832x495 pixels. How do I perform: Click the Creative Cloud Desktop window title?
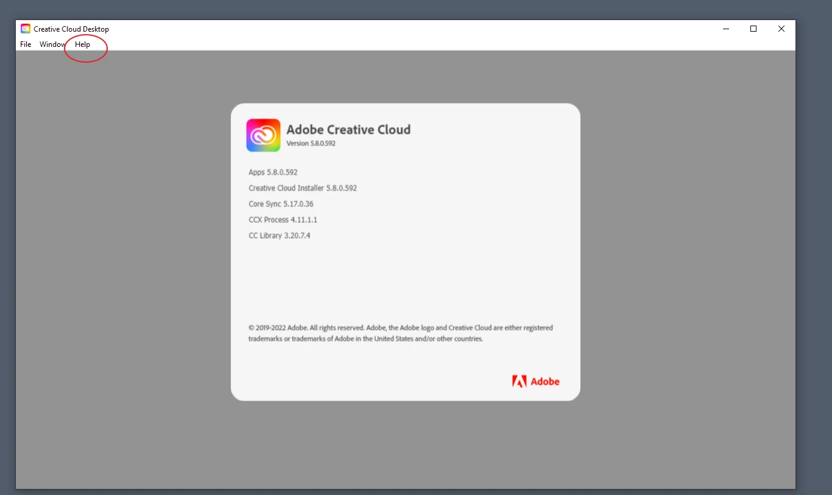pos(71,29)
